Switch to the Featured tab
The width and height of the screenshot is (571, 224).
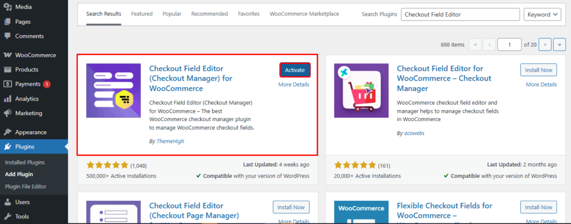(142, 14)
